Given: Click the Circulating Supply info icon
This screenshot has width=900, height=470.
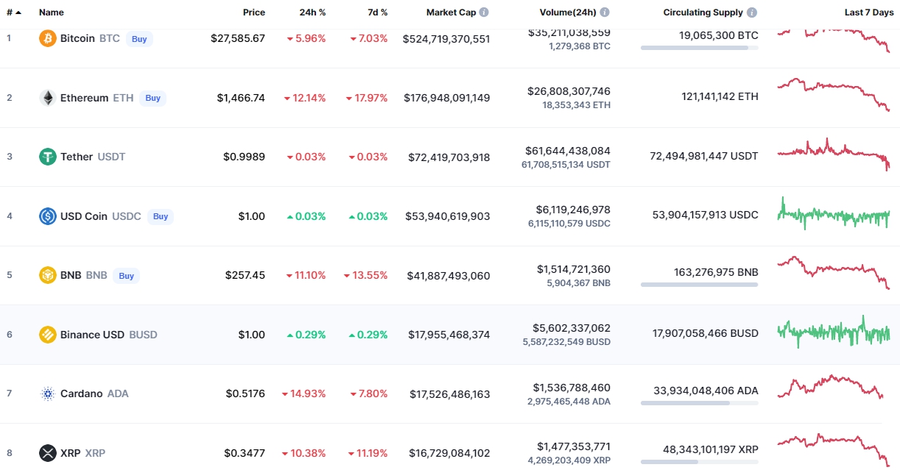Looking at the screenshot, I should click(751, 13).
